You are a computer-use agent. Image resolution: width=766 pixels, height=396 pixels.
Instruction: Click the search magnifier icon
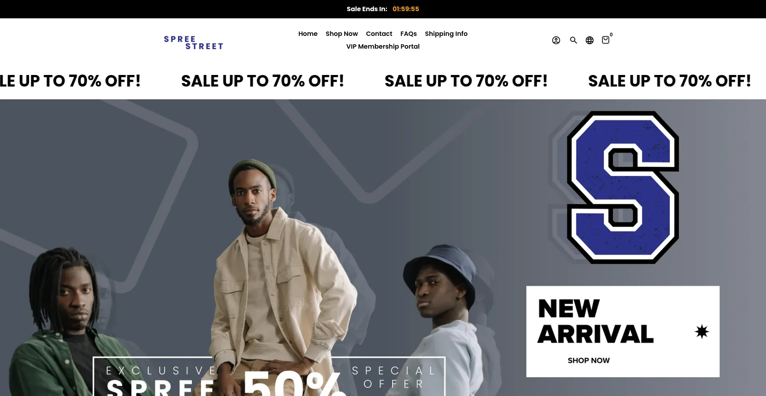(x=573, y=40)
